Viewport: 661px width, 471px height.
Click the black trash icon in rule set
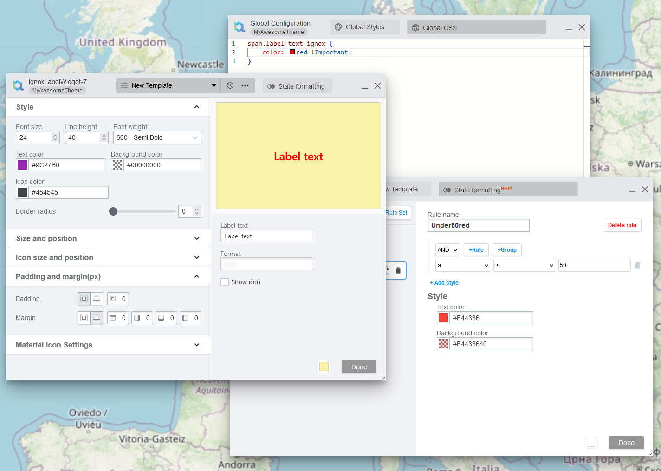pos(398,270)
